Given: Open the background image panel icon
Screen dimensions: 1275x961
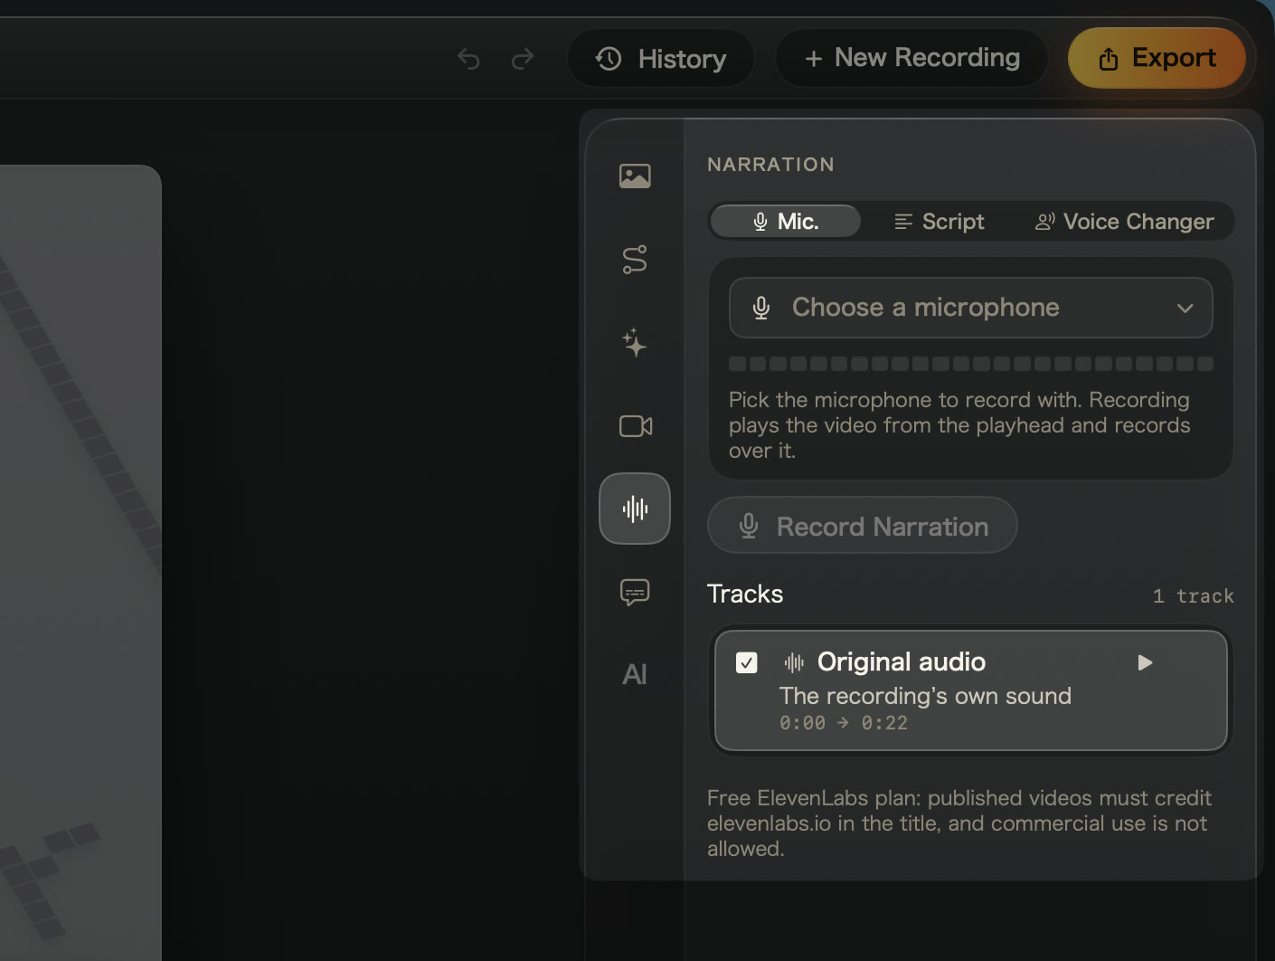Looking at the screenshot, I should [635, 176].
